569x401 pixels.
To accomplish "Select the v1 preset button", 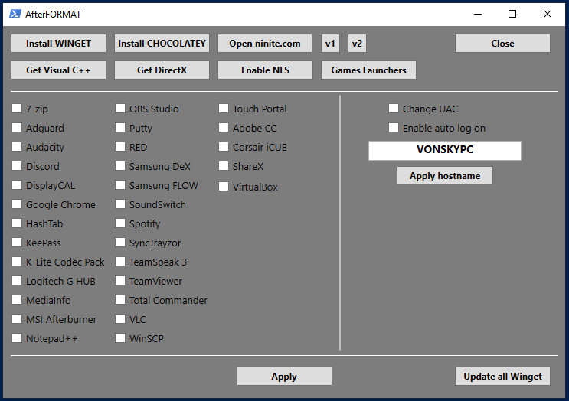I will (x=330, y=44).
